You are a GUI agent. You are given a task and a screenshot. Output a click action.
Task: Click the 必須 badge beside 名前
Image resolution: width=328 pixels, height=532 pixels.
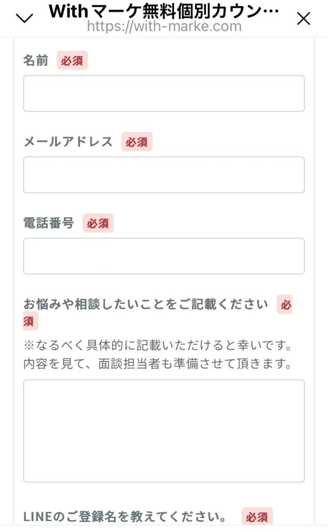(72, 61)
